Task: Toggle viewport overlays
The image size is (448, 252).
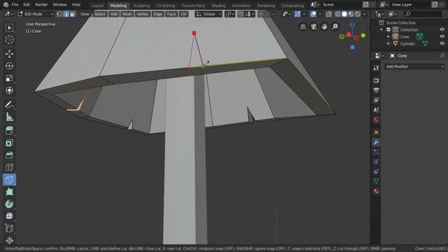Action: 313,14
